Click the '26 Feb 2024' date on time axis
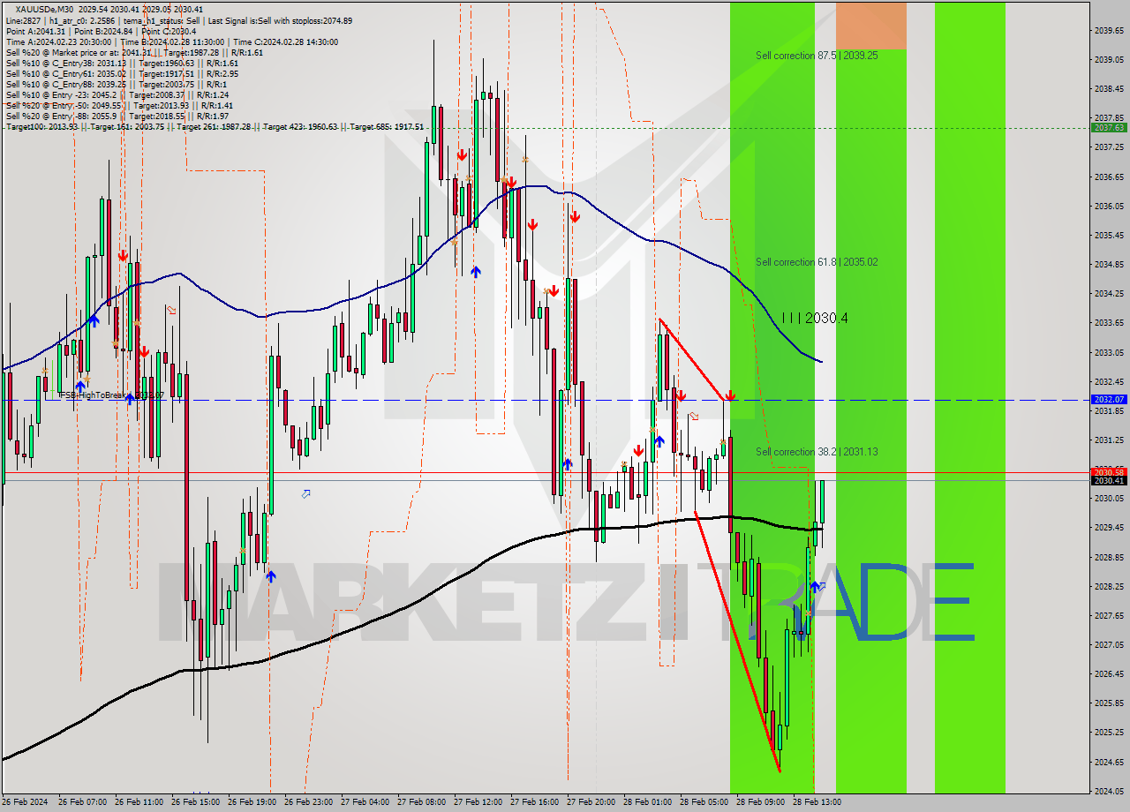1130x812 pixels. coord(26,802)
